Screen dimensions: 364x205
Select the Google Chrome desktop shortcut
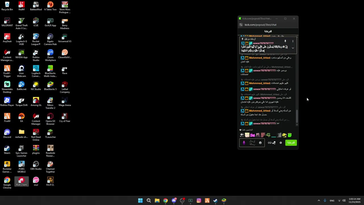7,183
